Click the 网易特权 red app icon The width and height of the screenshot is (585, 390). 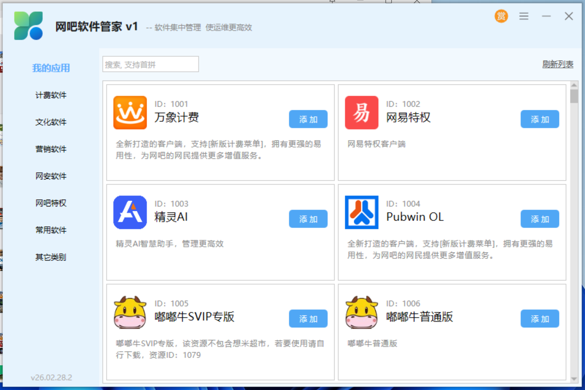362,112
